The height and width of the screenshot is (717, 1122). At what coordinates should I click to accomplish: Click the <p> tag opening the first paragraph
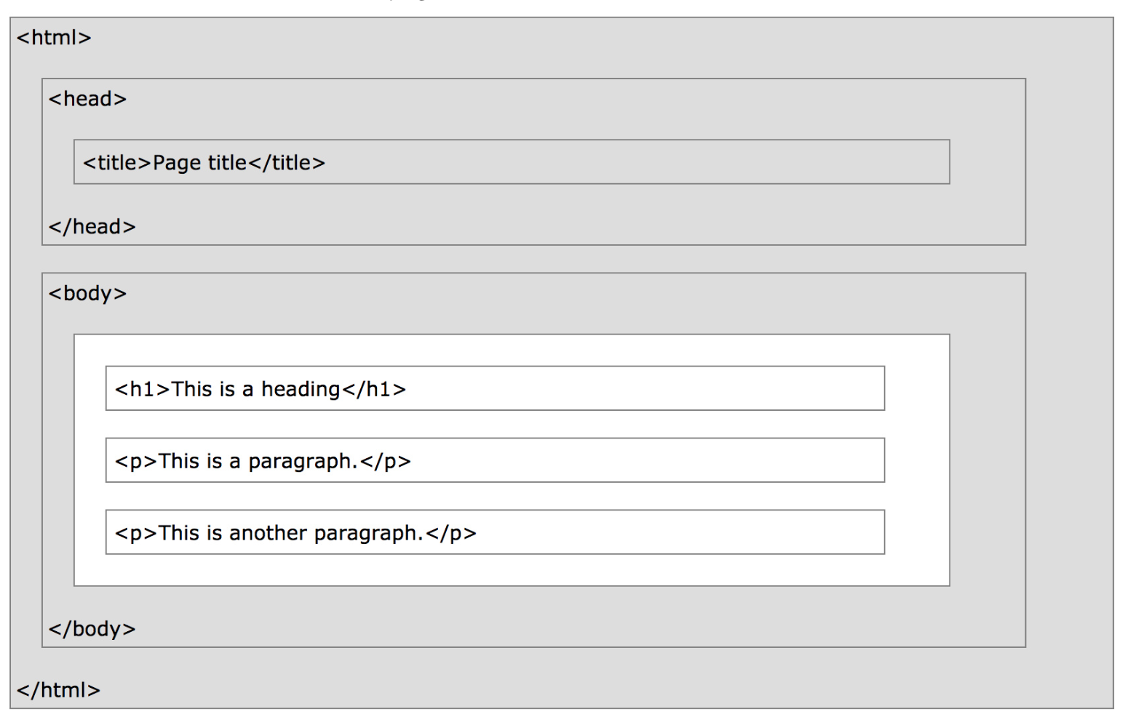pos(136,462)
